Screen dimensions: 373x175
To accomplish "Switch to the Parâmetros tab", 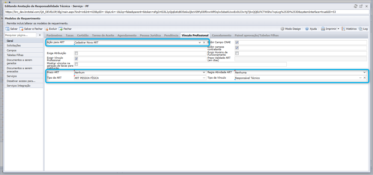I will [x=54, y=35].
